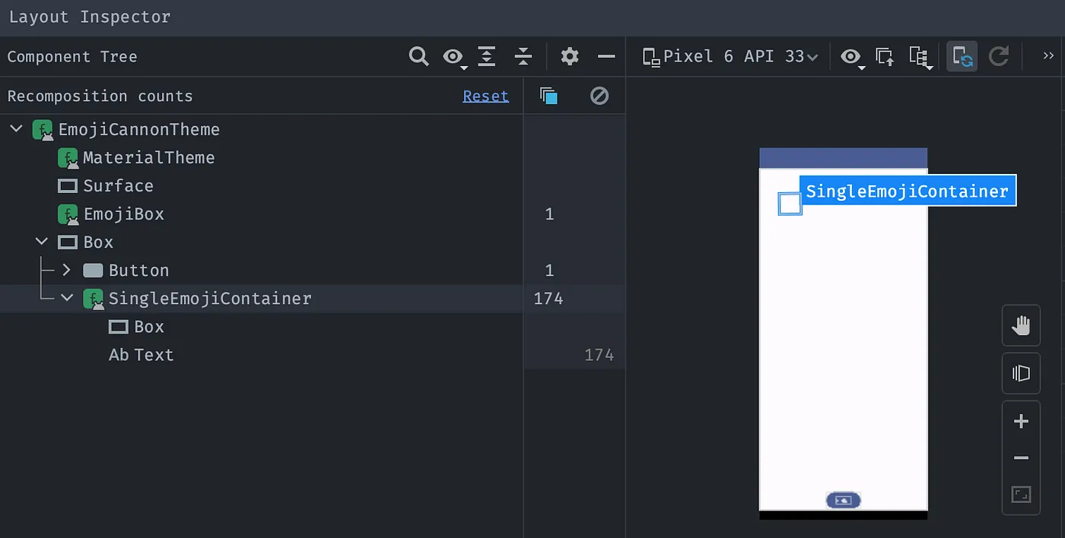
Task: Expand the Button tree node
Action: point(66,271)
